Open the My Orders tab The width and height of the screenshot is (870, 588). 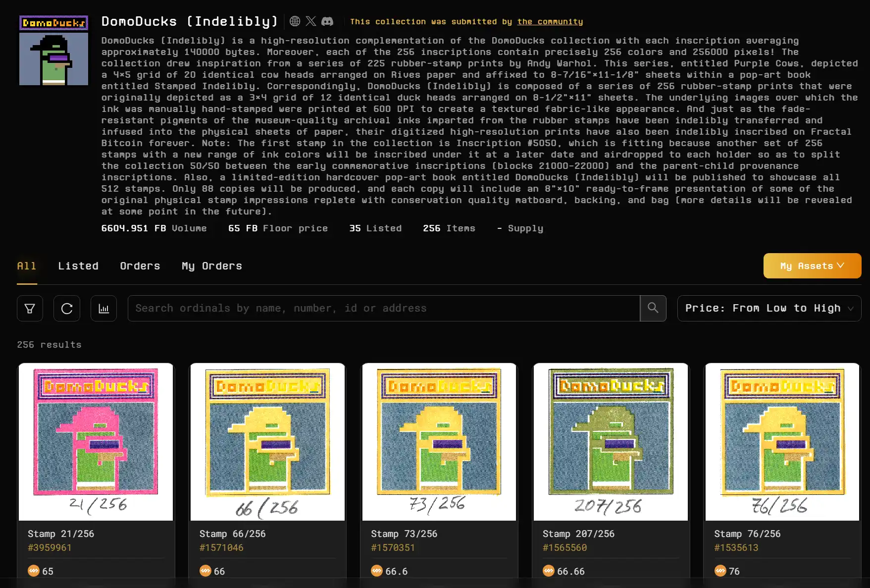click(211, 266)
